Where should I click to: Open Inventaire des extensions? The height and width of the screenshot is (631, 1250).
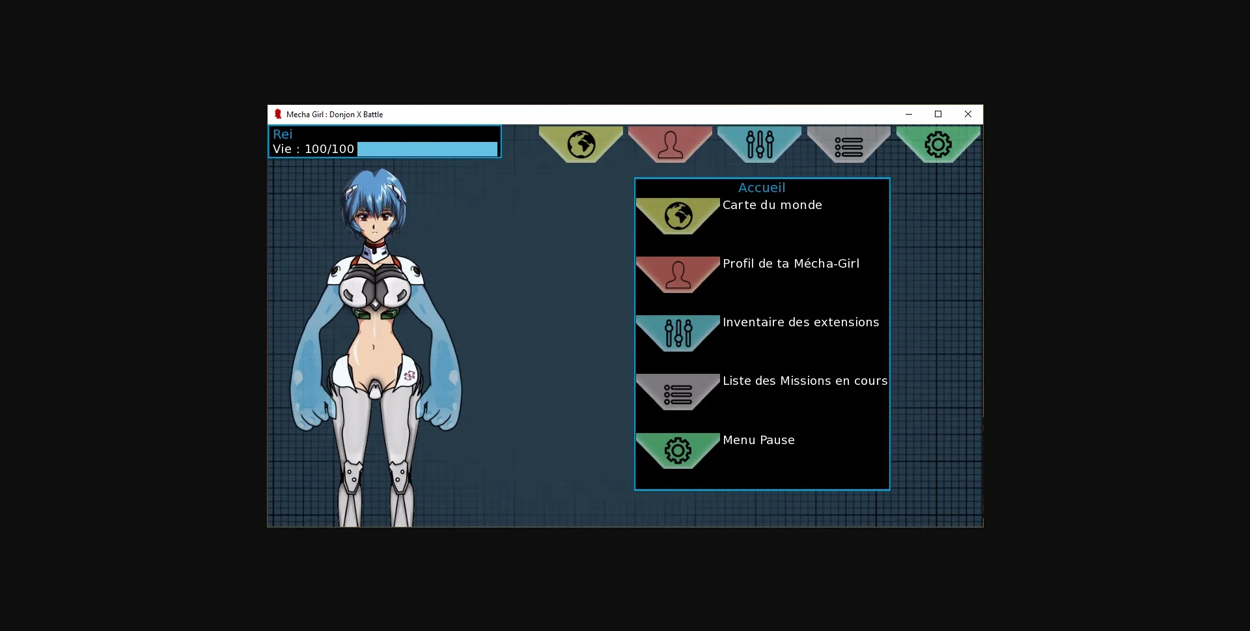coord(801,322)
